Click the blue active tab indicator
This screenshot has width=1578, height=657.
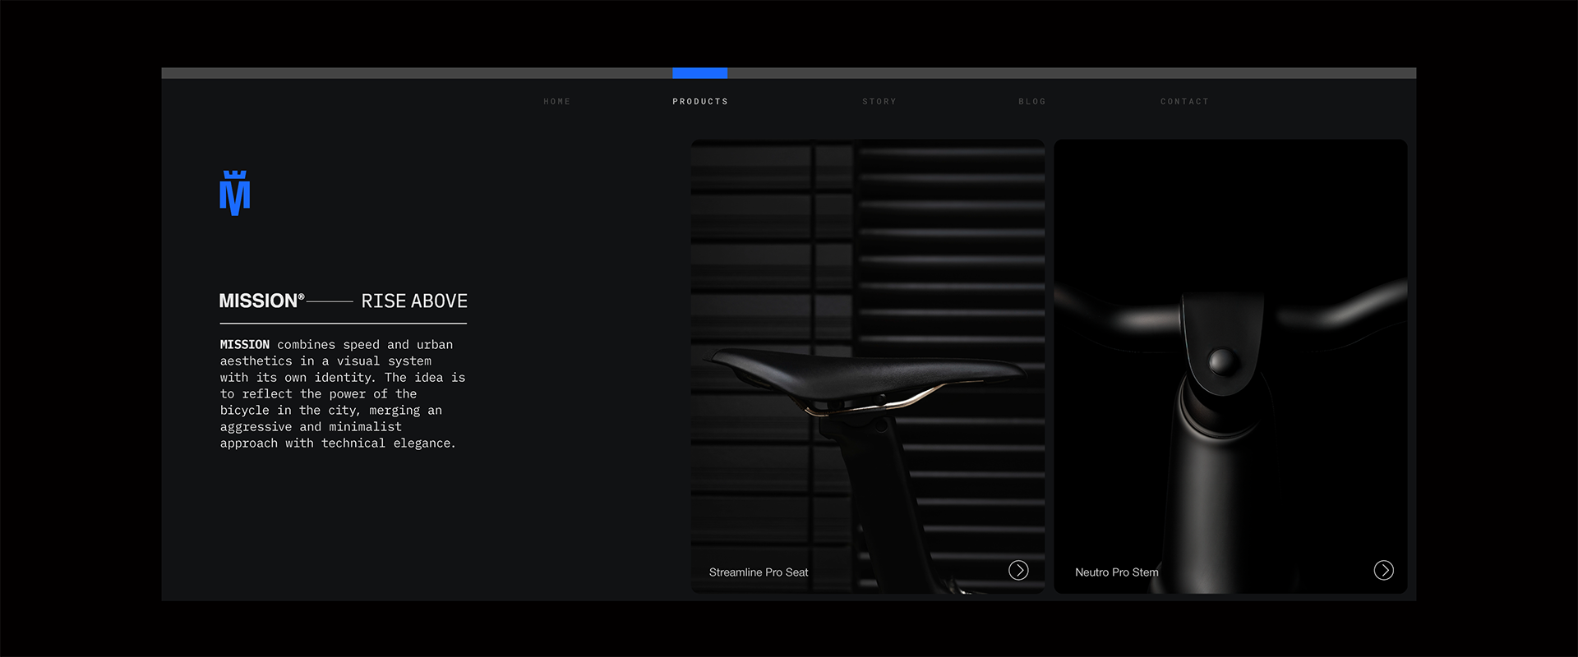click(699, 73)
